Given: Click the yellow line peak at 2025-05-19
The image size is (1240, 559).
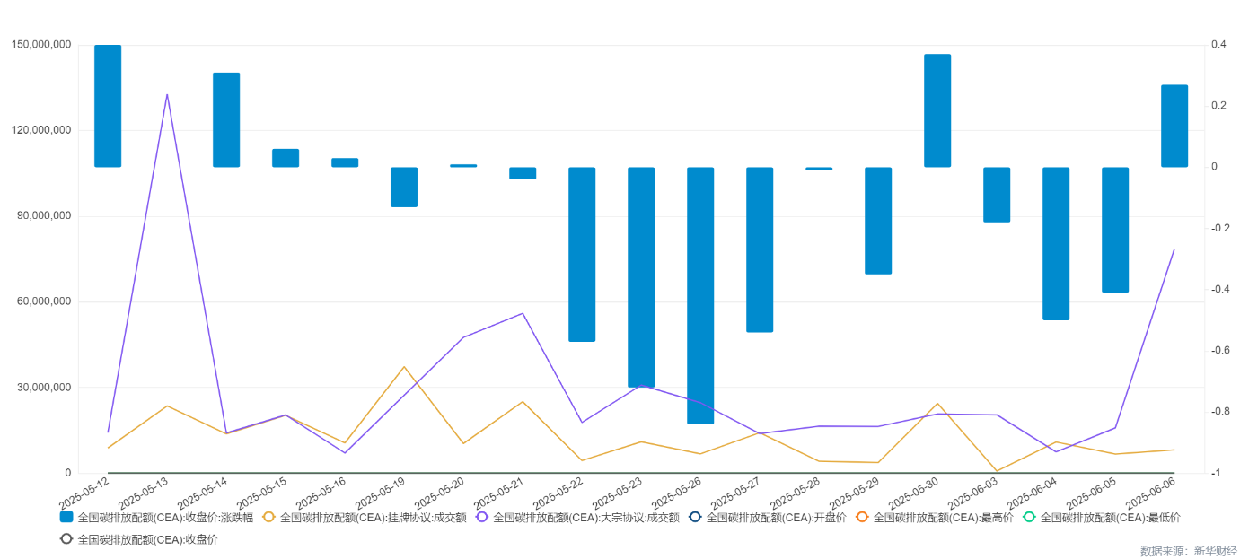Looking at the screenshot, I should [x=404, y=366].
